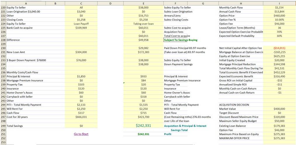
Task: Click the Will Rent For $2,250 in column C
Action: point(81,109)
